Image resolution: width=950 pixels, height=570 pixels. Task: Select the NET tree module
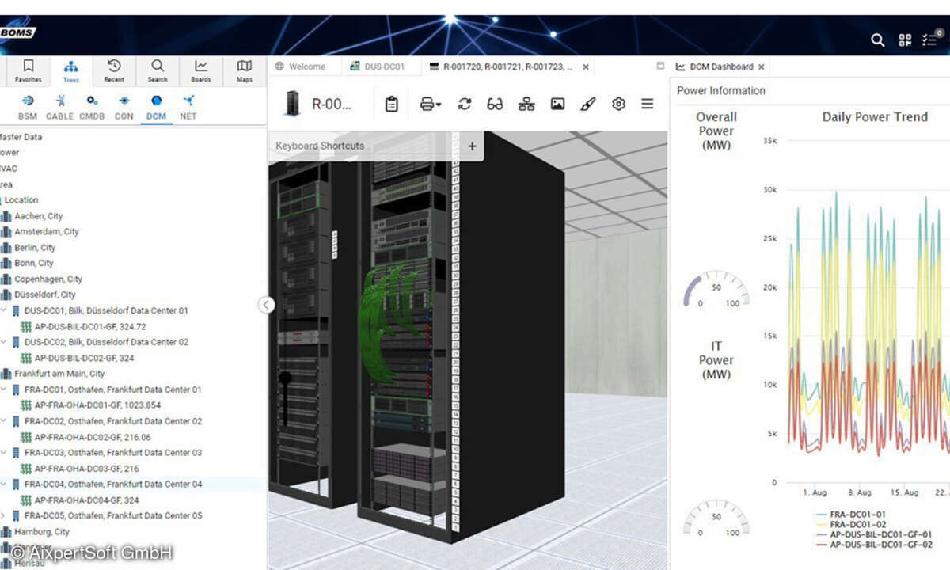tap(188, 108)
